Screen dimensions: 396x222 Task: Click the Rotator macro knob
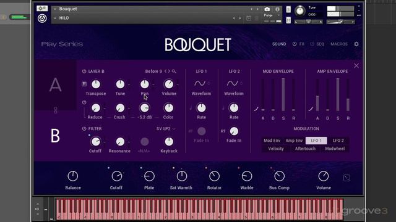pos(214,176)
